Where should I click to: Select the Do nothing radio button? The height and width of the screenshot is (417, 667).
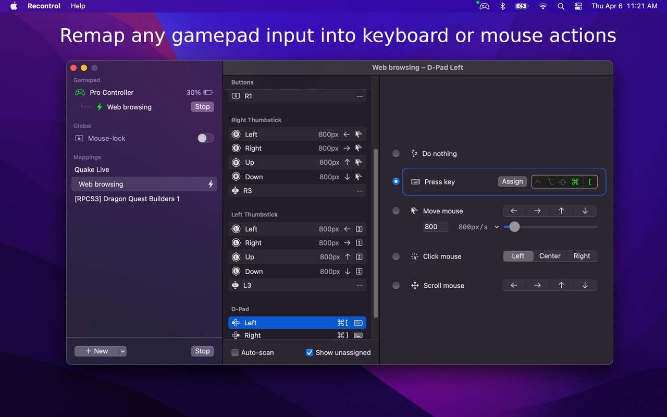(x=396, y=153)
